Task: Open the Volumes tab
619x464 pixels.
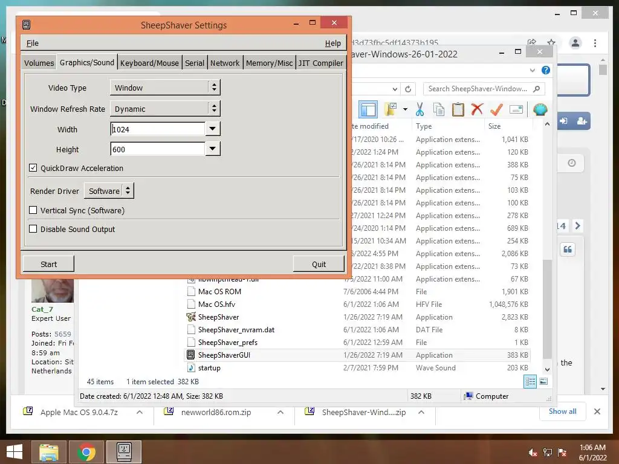Action: [x=39, y=63]
